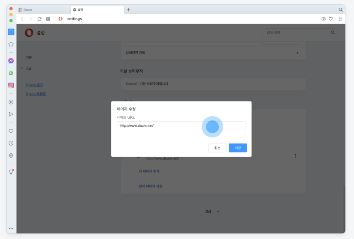Go forward with the forward arrow

coord(30,19)
